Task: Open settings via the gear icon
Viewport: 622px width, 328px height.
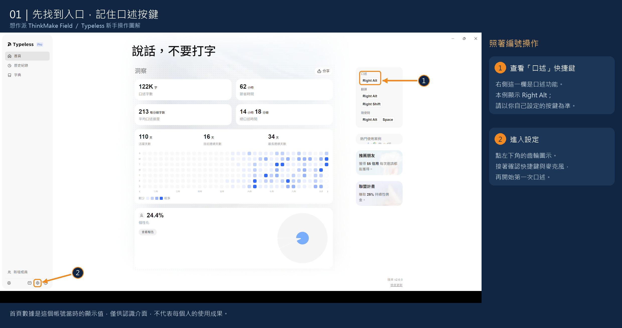Action: (x=38, y=283)
